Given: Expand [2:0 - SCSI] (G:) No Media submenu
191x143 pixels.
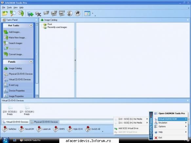Looking at the screenshot, I should point(131,119).
